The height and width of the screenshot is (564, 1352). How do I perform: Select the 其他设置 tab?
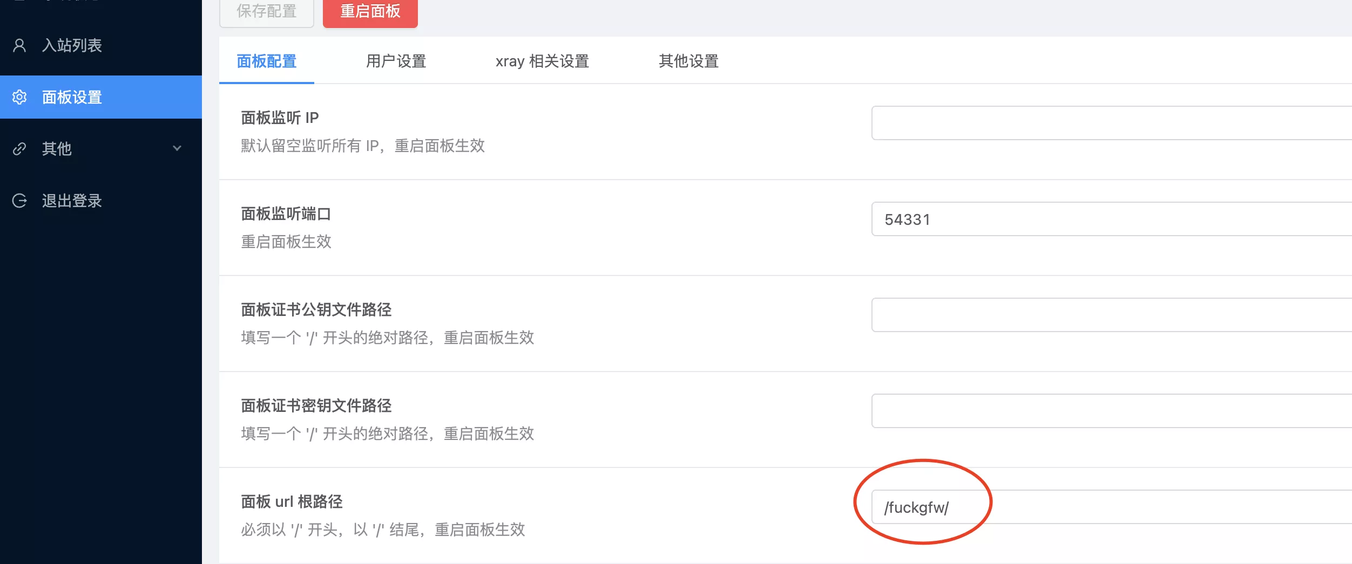pyautogui.click(x=688, y=61)
